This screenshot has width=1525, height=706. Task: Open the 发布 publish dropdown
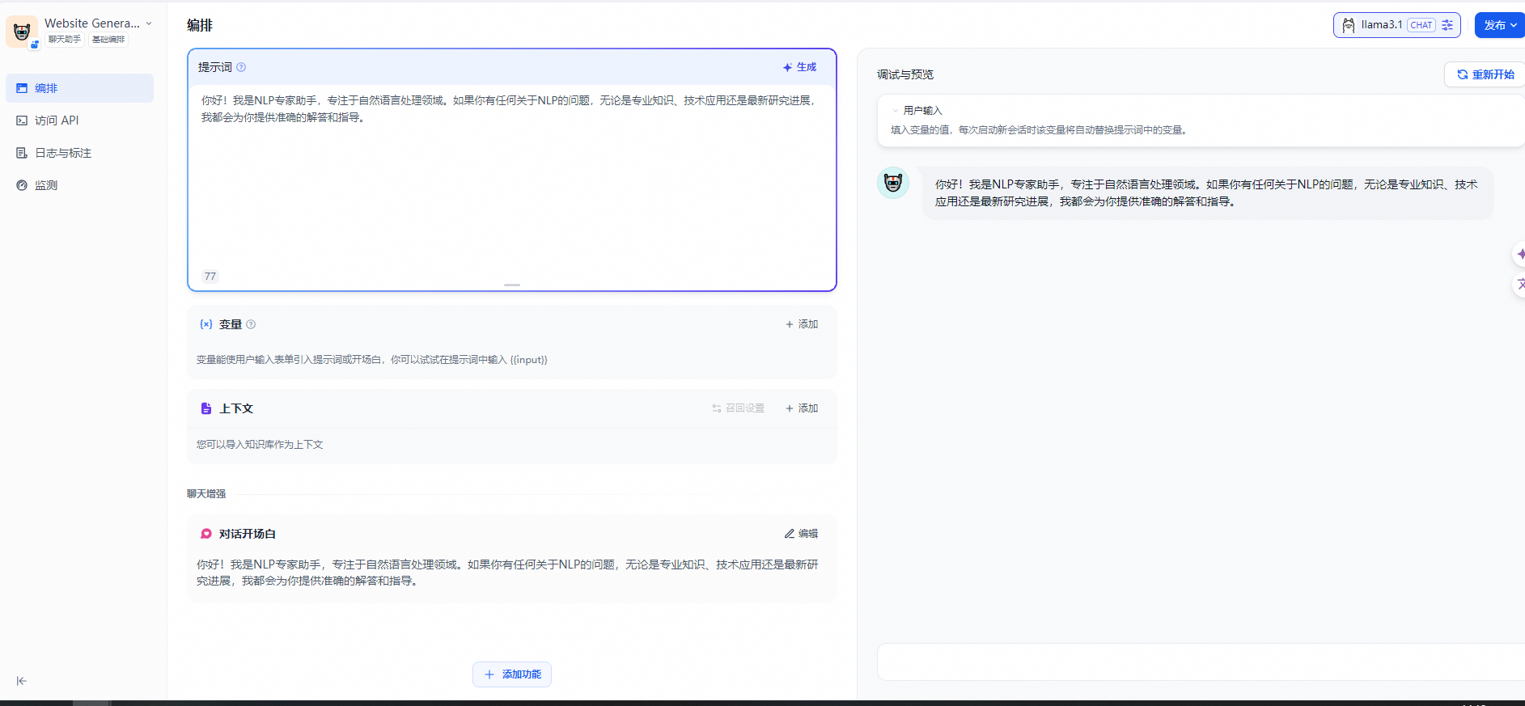[x=1499, y=25]
